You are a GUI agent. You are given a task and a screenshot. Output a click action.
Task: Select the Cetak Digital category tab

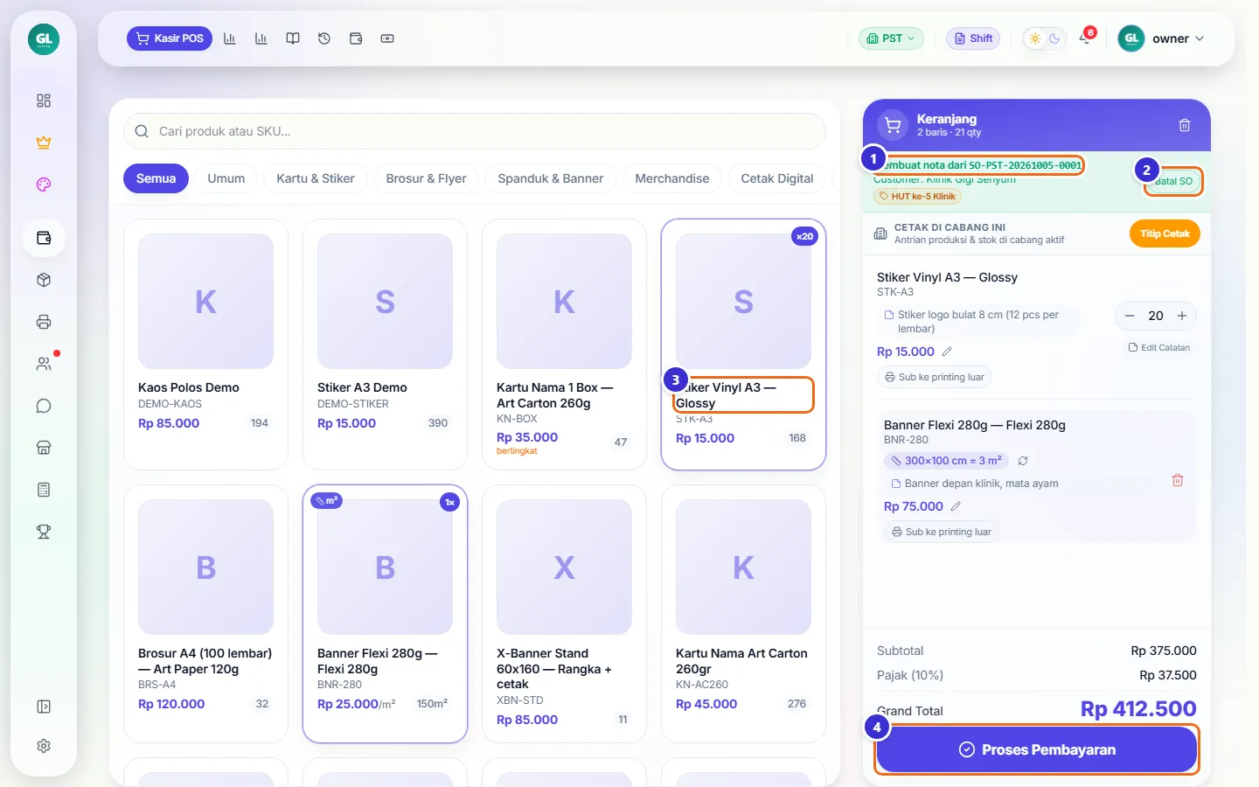[777, 178]
